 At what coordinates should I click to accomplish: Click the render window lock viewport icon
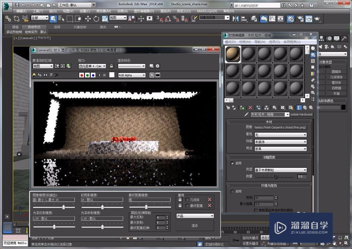click(111, 66)
